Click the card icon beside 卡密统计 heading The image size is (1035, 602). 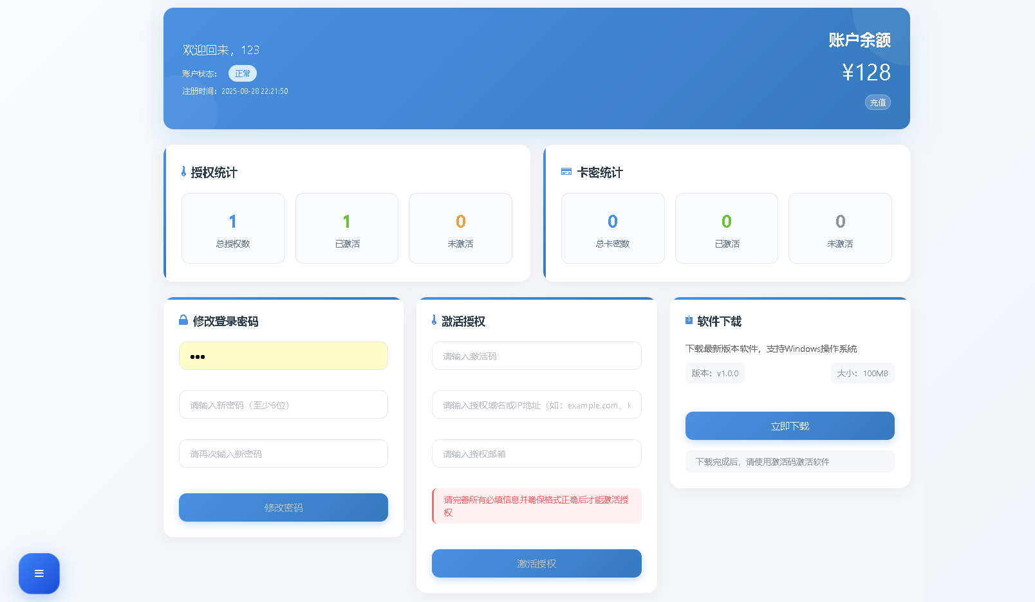(x=566, y=172)
